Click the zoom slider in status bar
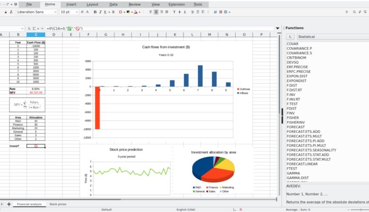Image resolution: width=369 pixels, height=212 pixels. [x=362, y=209]
